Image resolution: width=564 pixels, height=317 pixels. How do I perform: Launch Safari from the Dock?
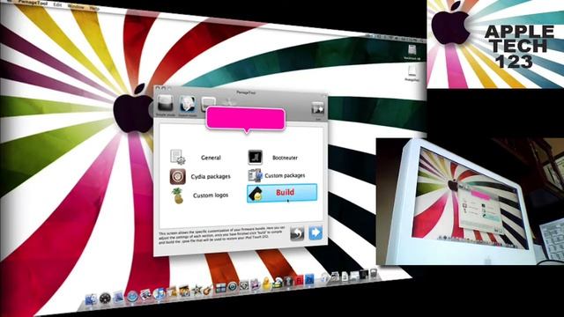[x=132, y=296]
